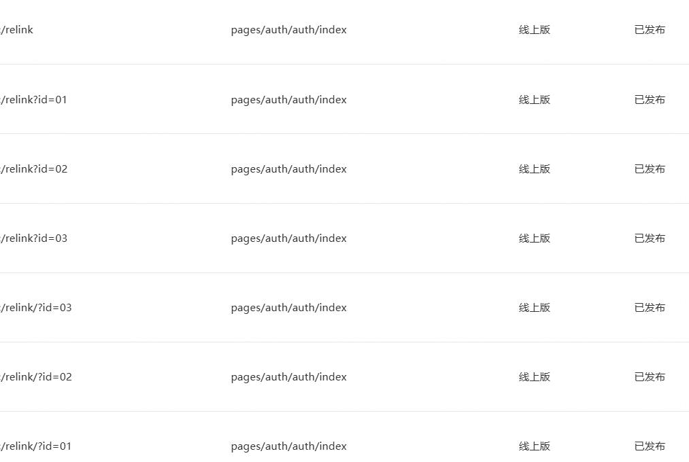Click 已发布 status in the /relink?id=01 row

[650, 100]
